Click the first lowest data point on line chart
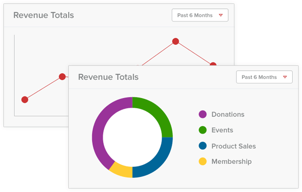Image resolution: width=302 pixels, height=192 pixels. click(x=25, y=100)
